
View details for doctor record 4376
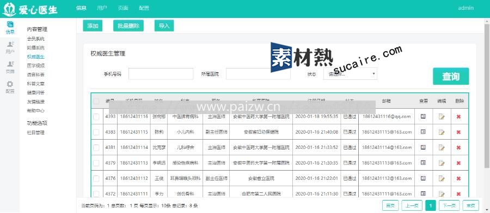coord(423,178)
